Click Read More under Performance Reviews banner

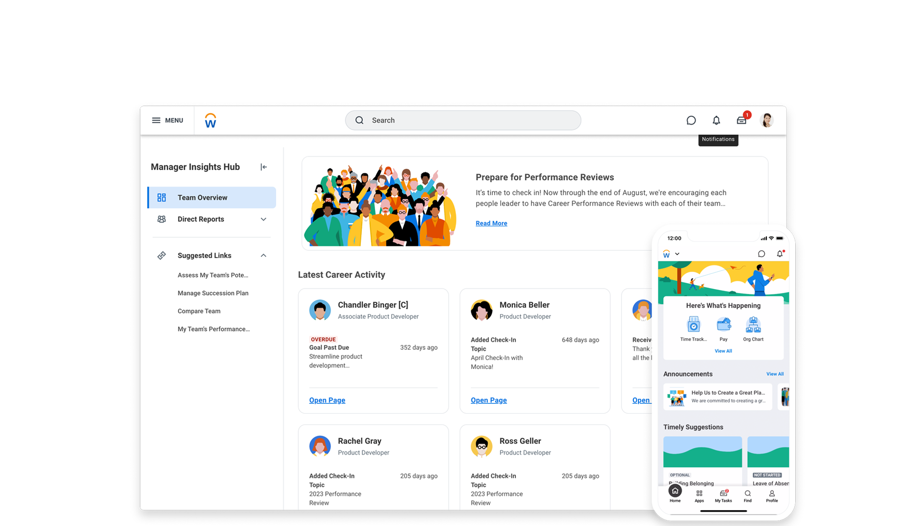(491, 223)
